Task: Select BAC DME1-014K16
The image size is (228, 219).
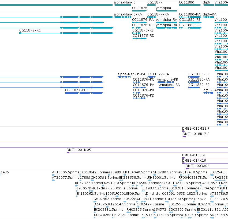Action: click(194, 161)
